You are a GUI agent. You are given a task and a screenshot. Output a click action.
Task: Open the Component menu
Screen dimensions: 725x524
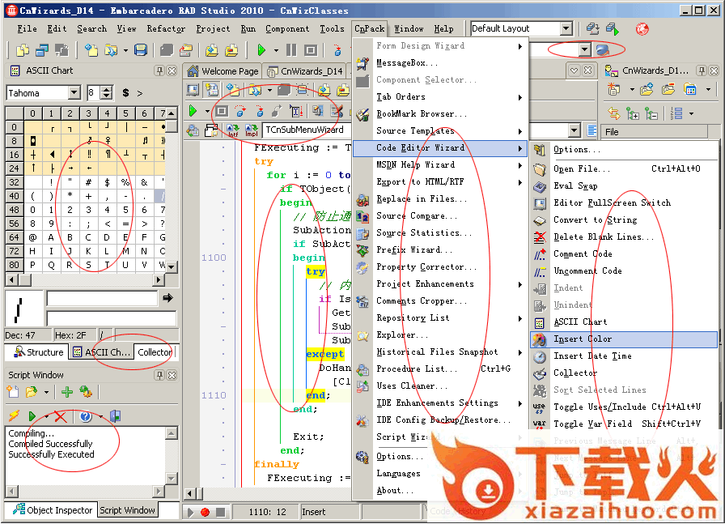click(x=287, y=28)
